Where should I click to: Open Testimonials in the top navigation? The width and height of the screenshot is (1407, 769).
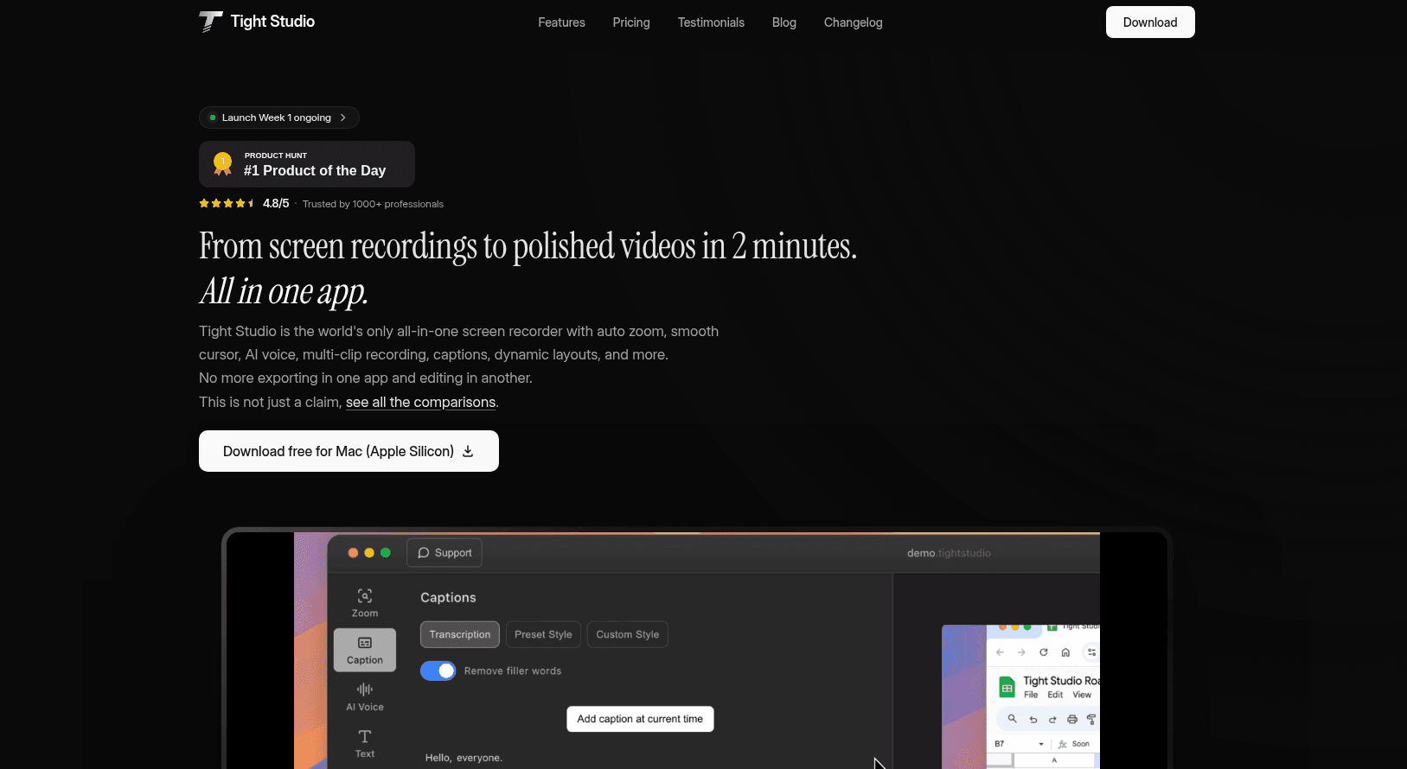click(711, 22)
